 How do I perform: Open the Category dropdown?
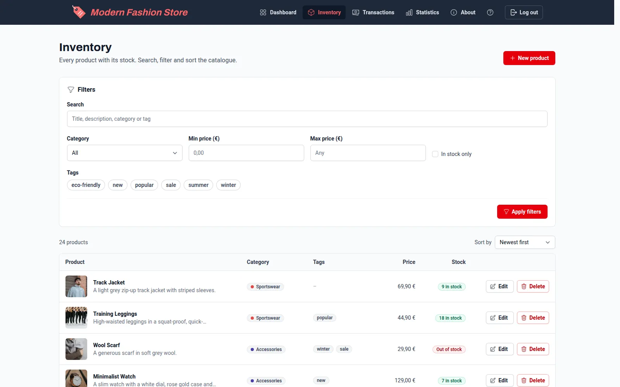pyautogui.click(x=125, y=153)
